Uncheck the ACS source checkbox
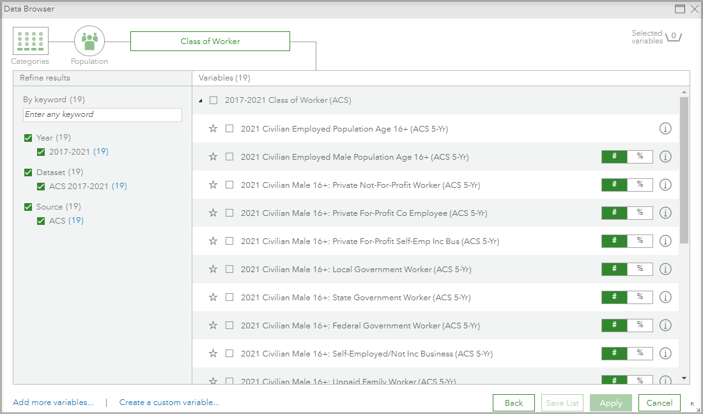 [x=40, y=220]
